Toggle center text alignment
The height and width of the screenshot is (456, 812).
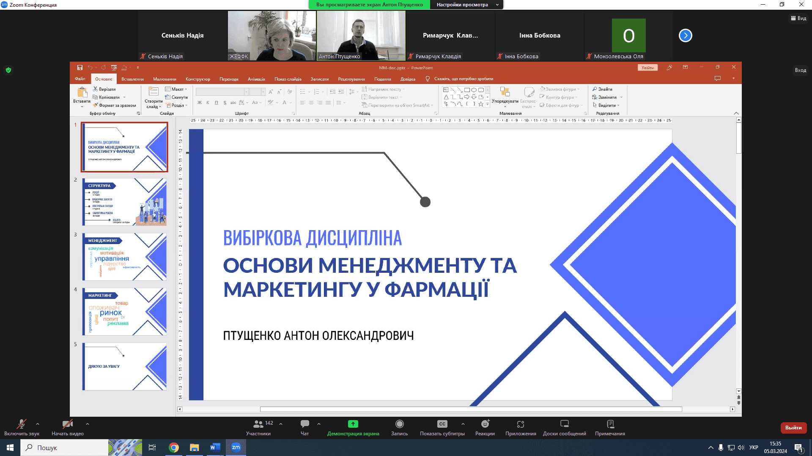click(x=311, y=103)
